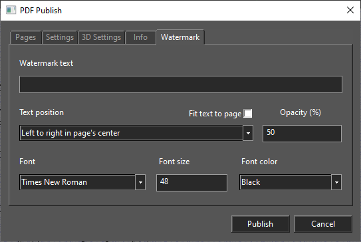Click the Cancel button

(323, 224)
